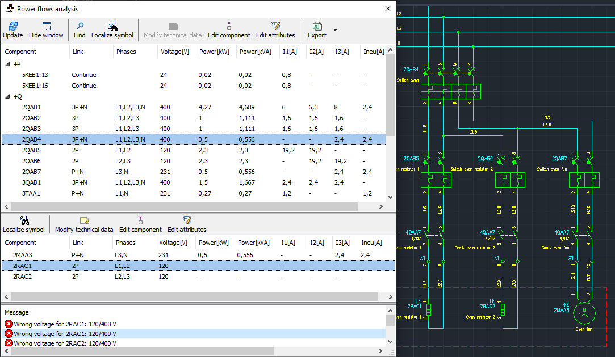Collapse the +P tree group
The image size is (615, 357).
click(x=7, y=64)
